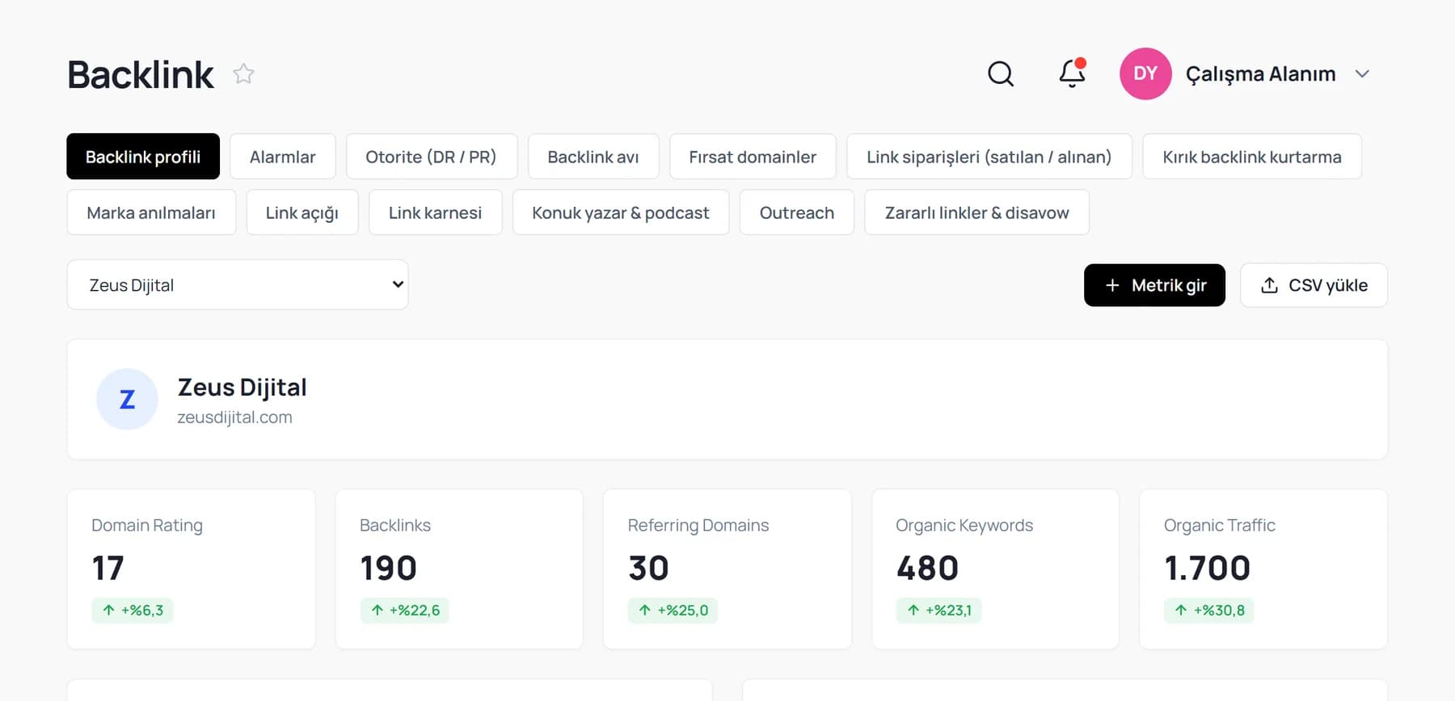Go to Backlink avı tab
Viewport: 1455px width, 701px height.
pyautogui.click(x=593, y=157)
